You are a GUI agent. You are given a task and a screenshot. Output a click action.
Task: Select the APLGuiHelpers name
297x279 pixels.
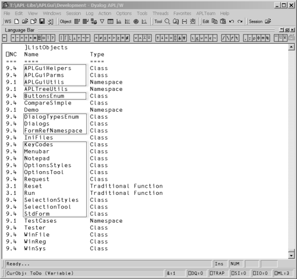[x=48, y=68]
